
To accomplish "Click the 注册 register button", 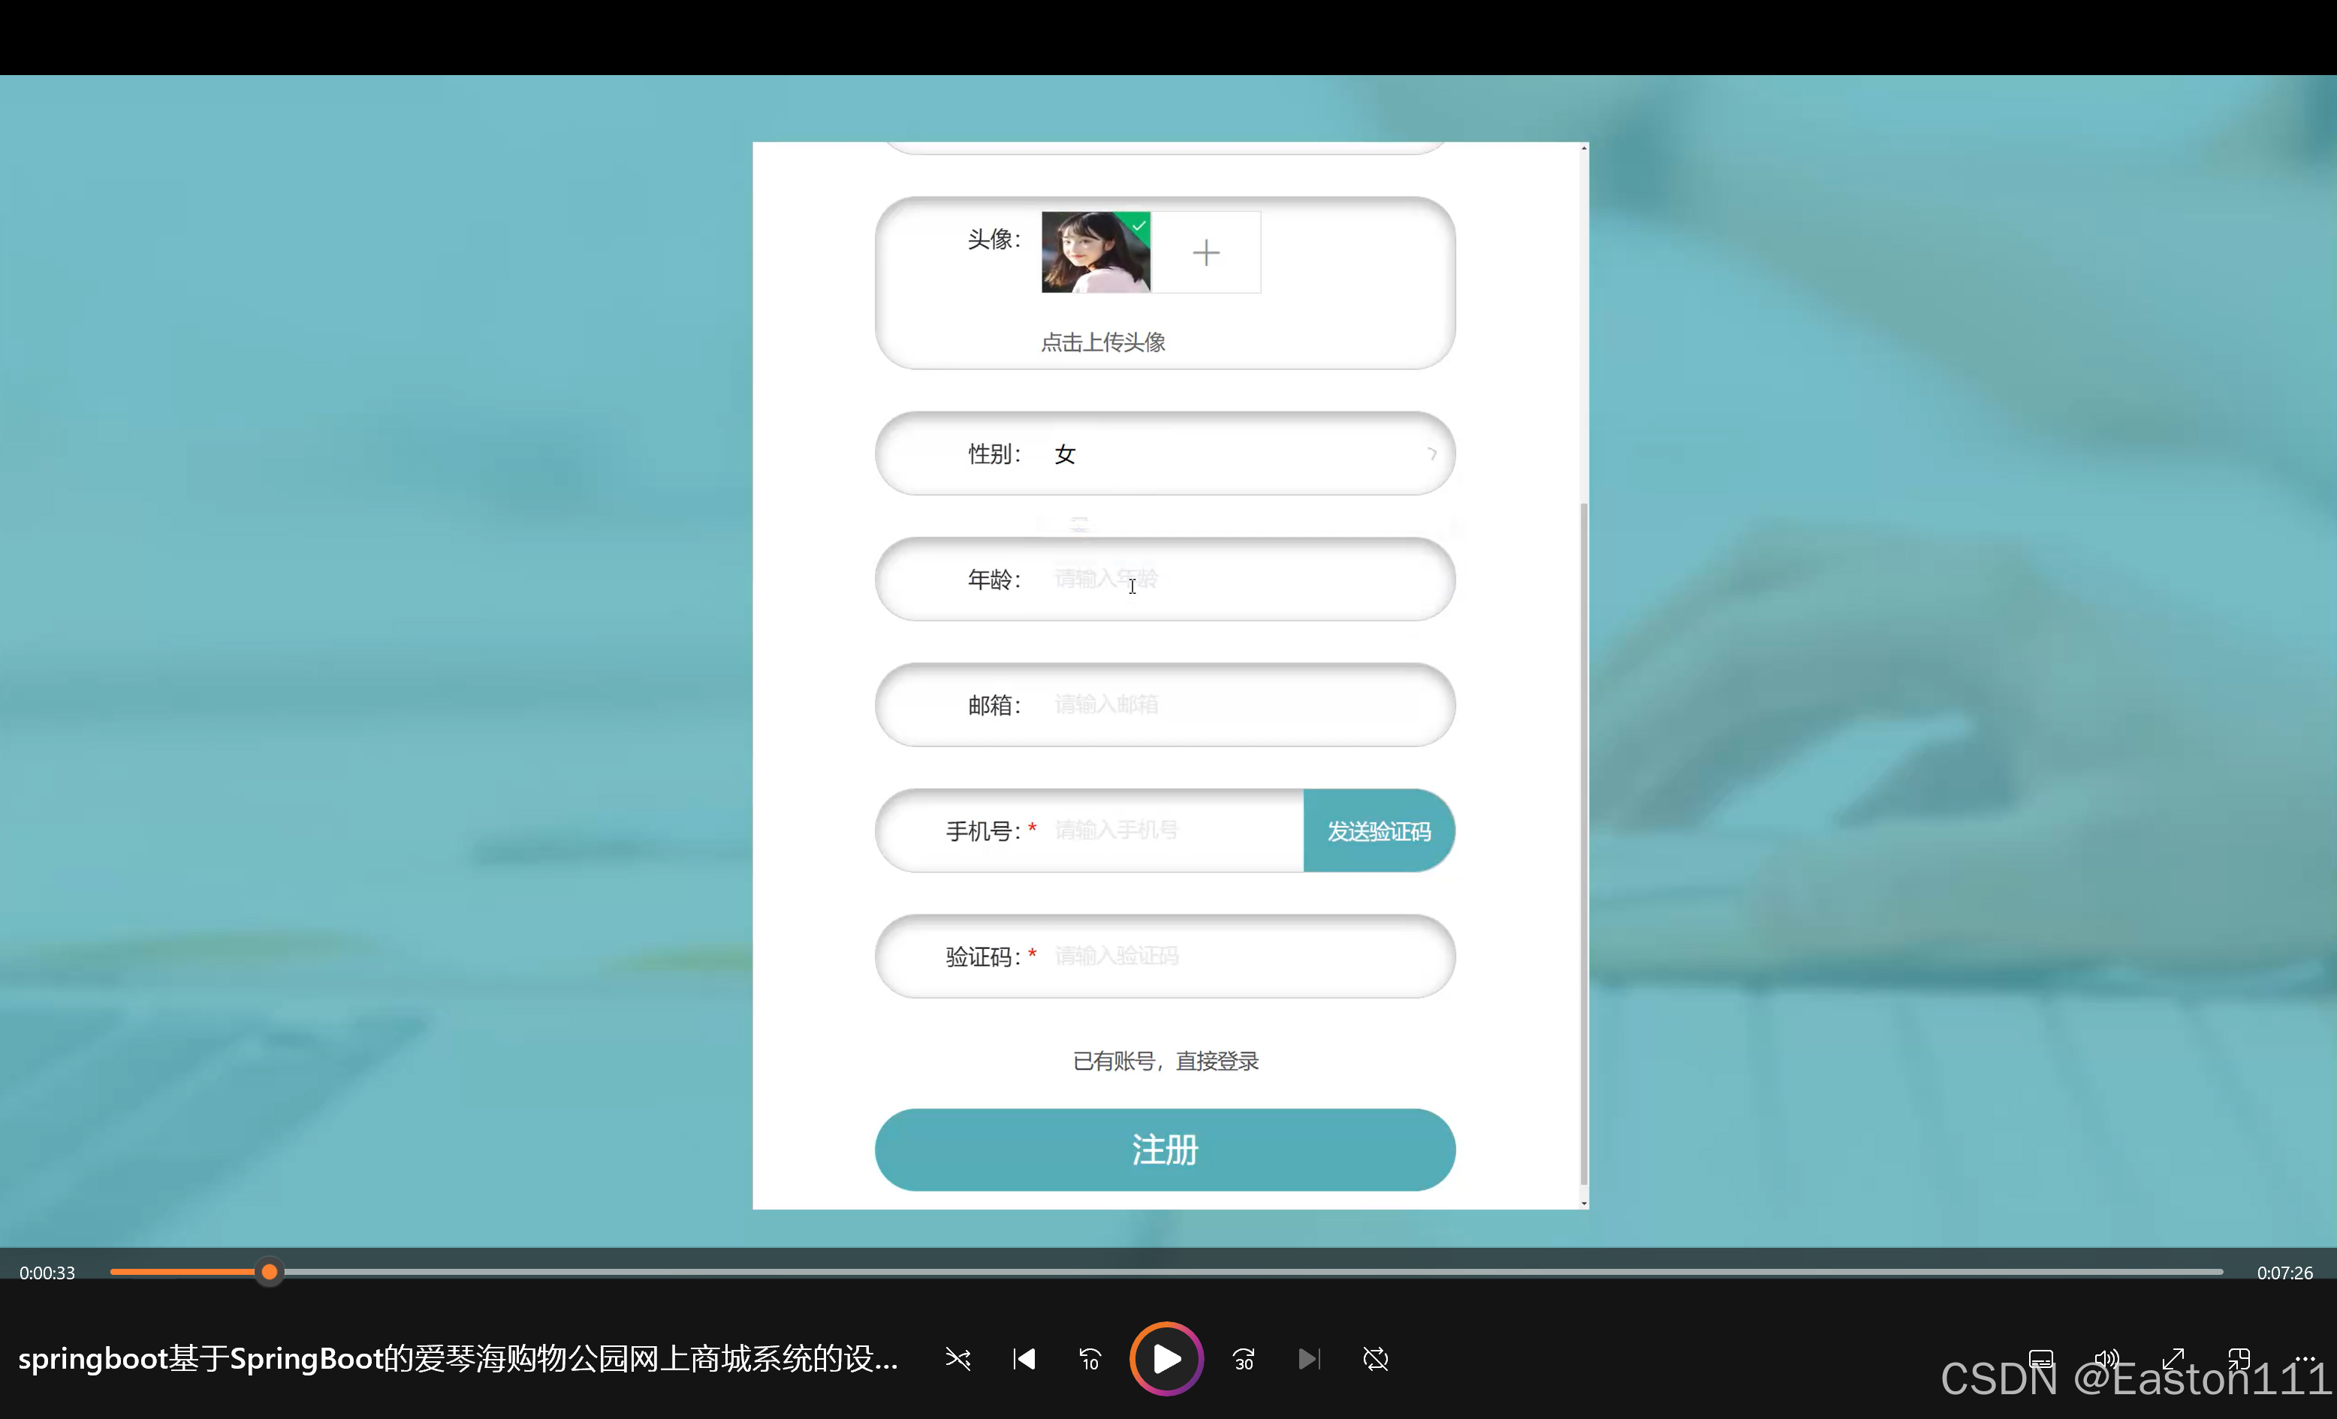I will tap(1165, 1149).
